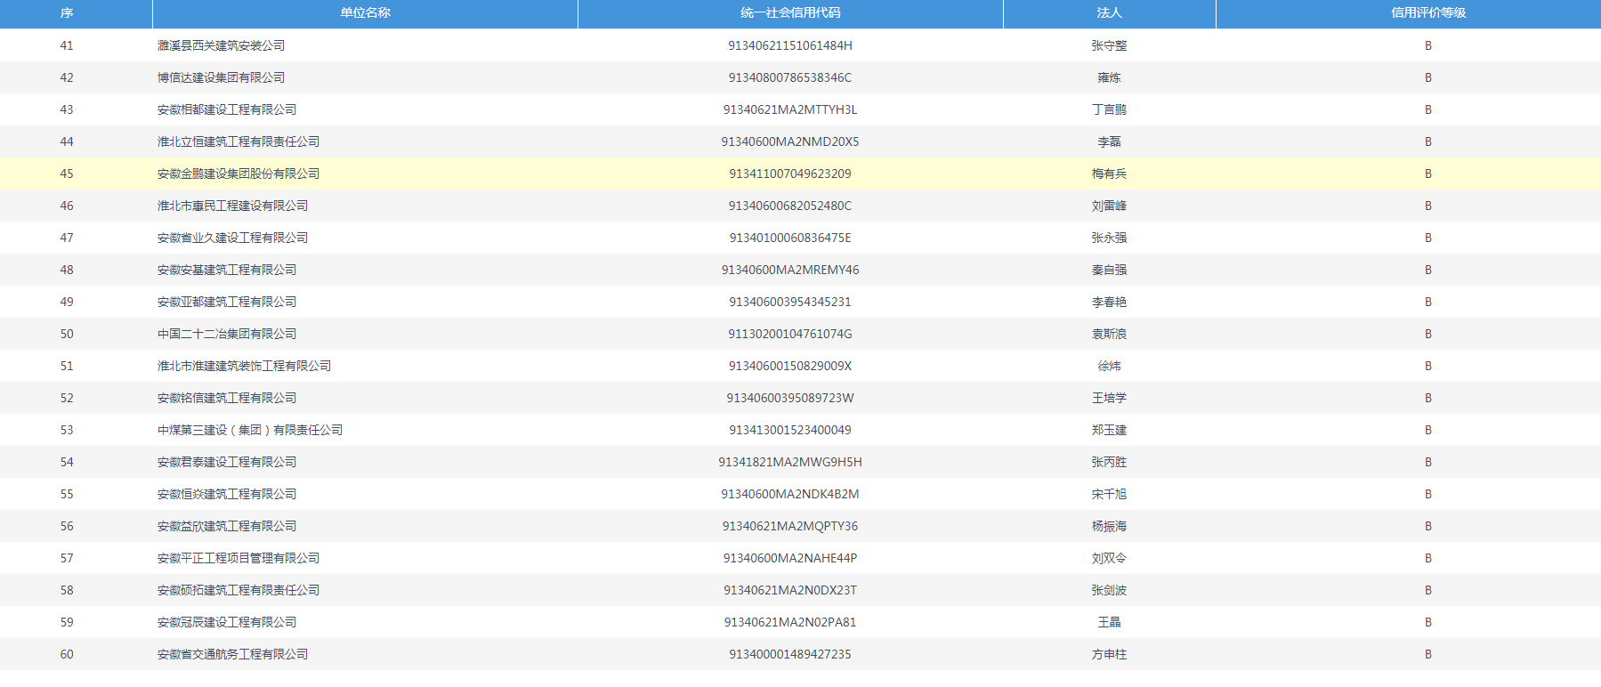Select credit code 91130200104761074G
Image resolution: width=1601 pixels, height=687 pixels.
click(x=790, y=334)
